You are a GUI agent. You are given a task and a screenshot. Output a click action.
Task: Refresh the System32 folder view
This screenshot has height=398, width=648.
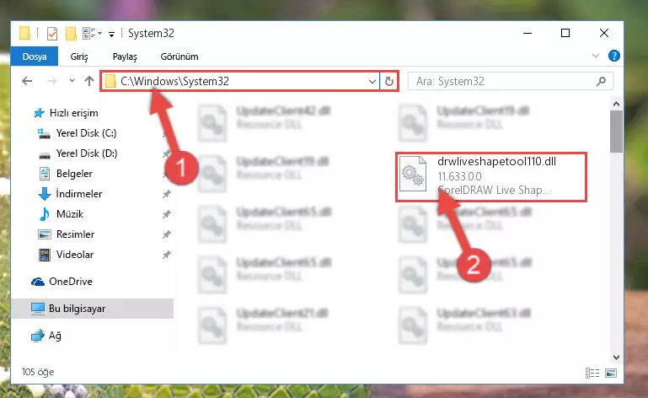(x=388, y=82)
